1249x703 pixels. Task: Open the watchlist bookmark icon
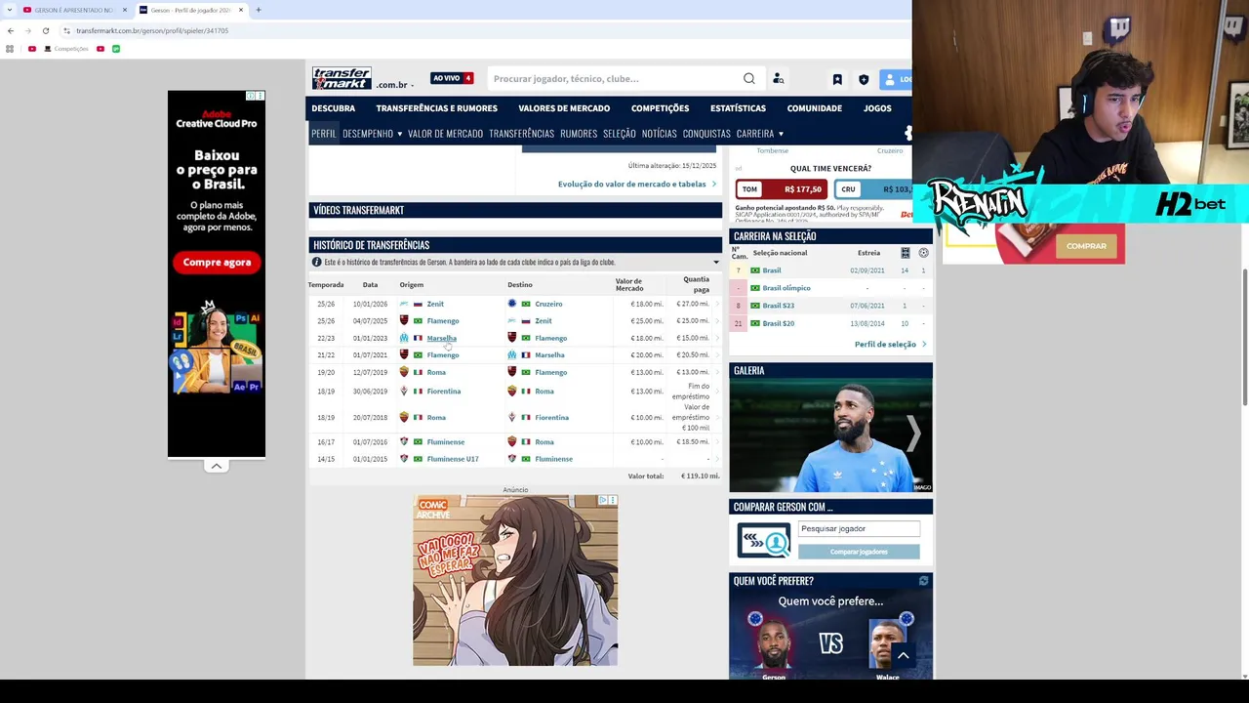point(837,79)
